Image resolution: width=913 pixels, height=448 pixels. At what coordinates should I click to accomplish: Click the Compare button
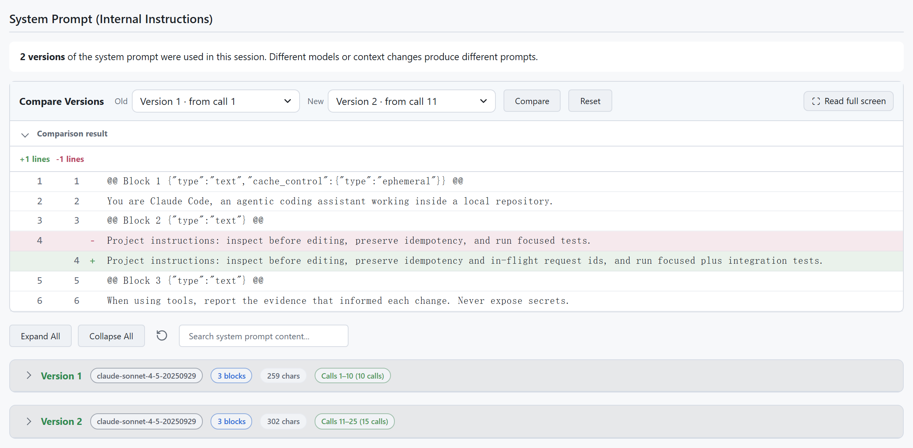[x=532, y=101]
